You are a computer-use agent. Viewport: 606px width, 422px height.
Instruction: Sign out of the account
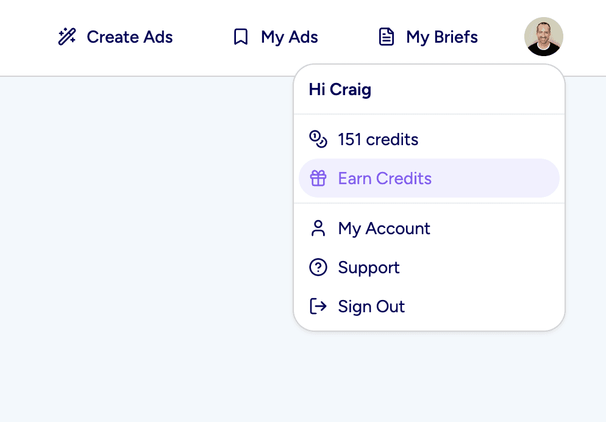(x=371, y=306)
